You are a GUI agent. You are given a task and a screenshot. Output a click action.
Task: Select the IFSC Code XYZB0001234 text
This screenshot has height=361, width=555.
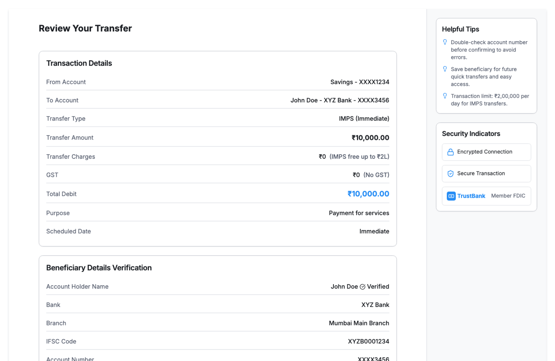[368, 341]
